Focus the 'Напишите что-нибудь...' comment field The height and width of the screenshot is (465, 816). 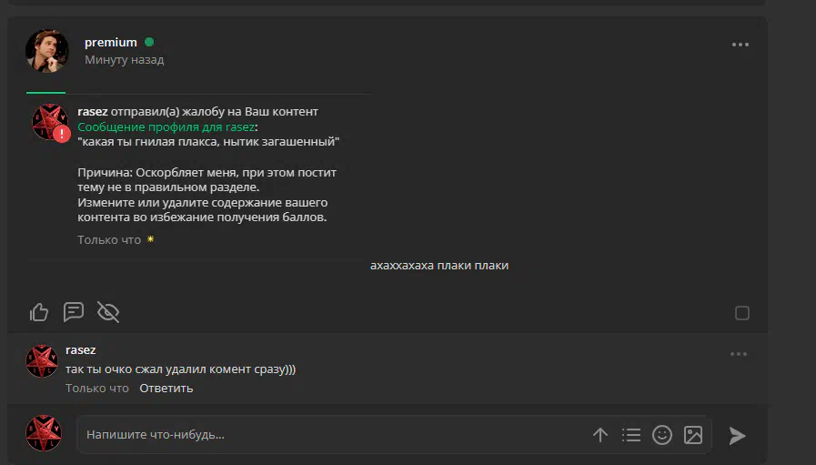point(330,435)
